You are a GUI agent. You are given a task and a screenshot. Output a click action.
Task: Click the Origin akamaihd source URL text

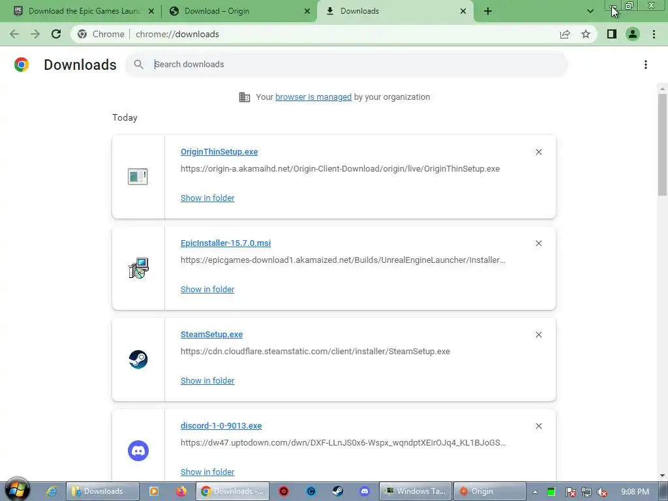click(x=340, y=169)
